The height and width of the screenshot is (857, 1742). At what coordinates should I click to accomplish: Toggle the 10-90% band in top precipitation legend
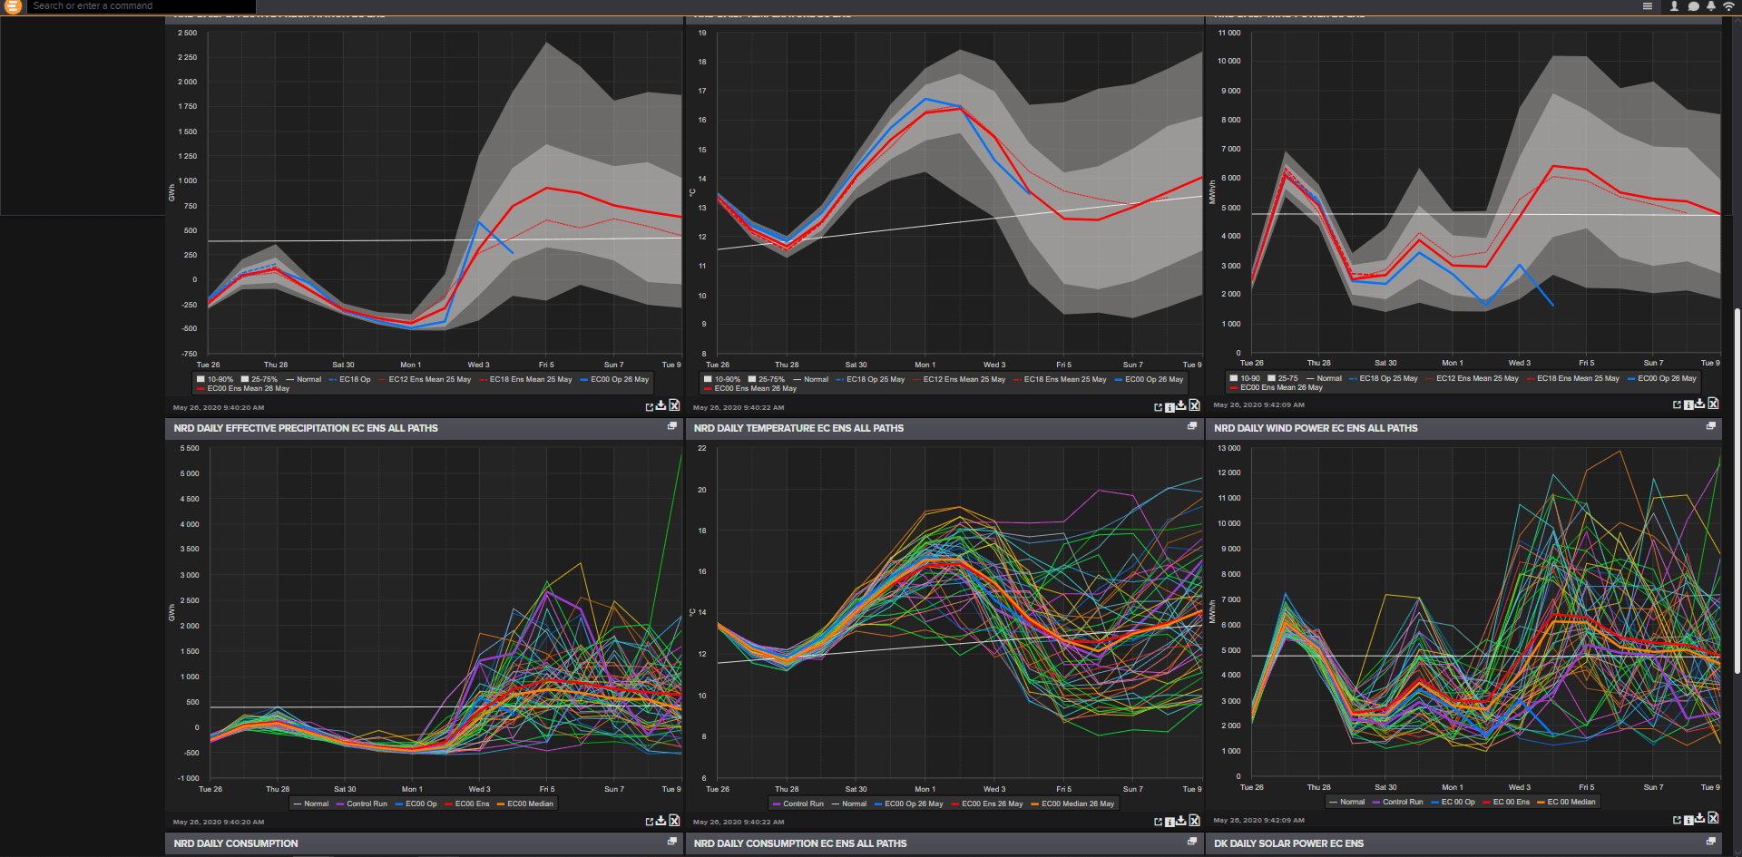tap(215, 379)
